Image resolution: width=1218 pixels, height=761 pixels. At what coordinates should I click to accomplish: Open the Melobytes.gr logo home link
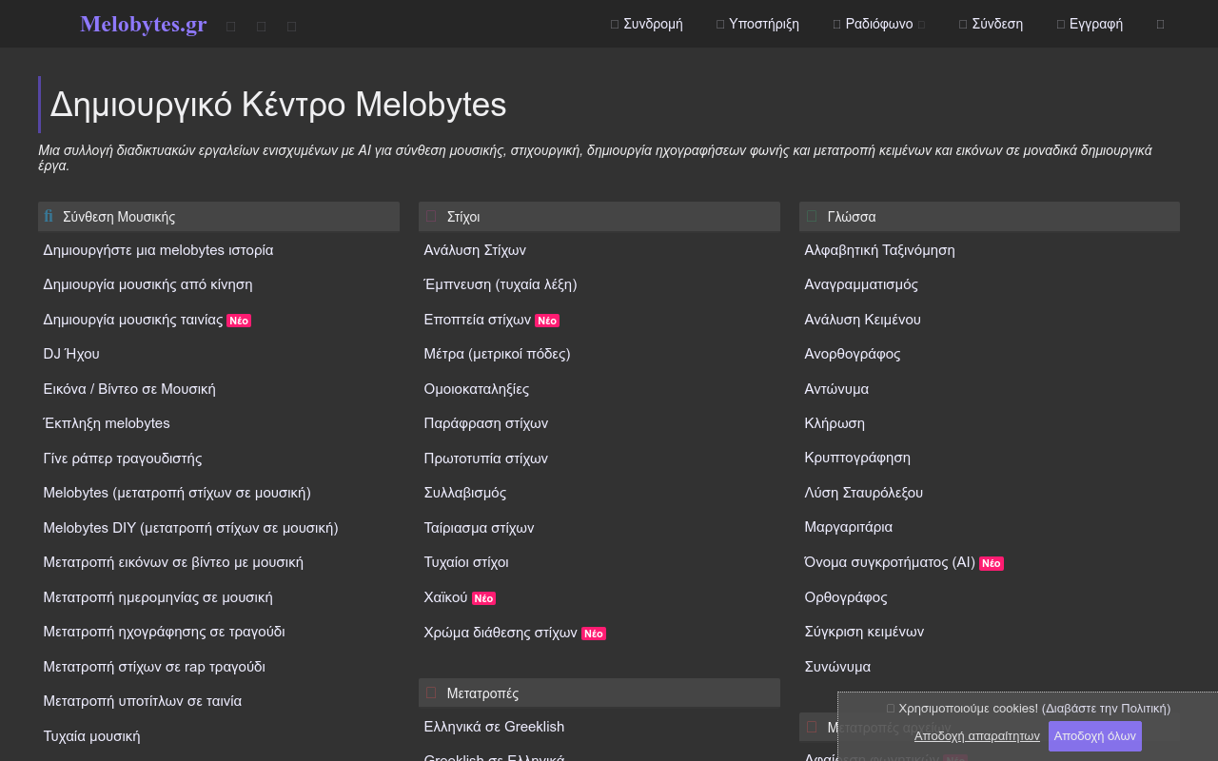pos(144,24)
